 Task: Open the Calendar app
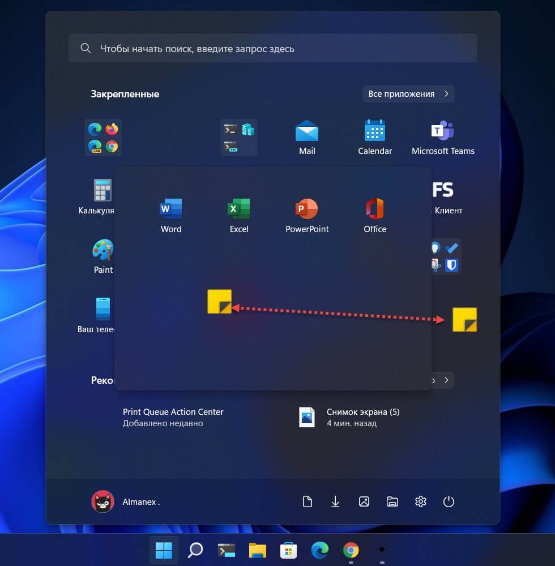(x=375, y=137)
